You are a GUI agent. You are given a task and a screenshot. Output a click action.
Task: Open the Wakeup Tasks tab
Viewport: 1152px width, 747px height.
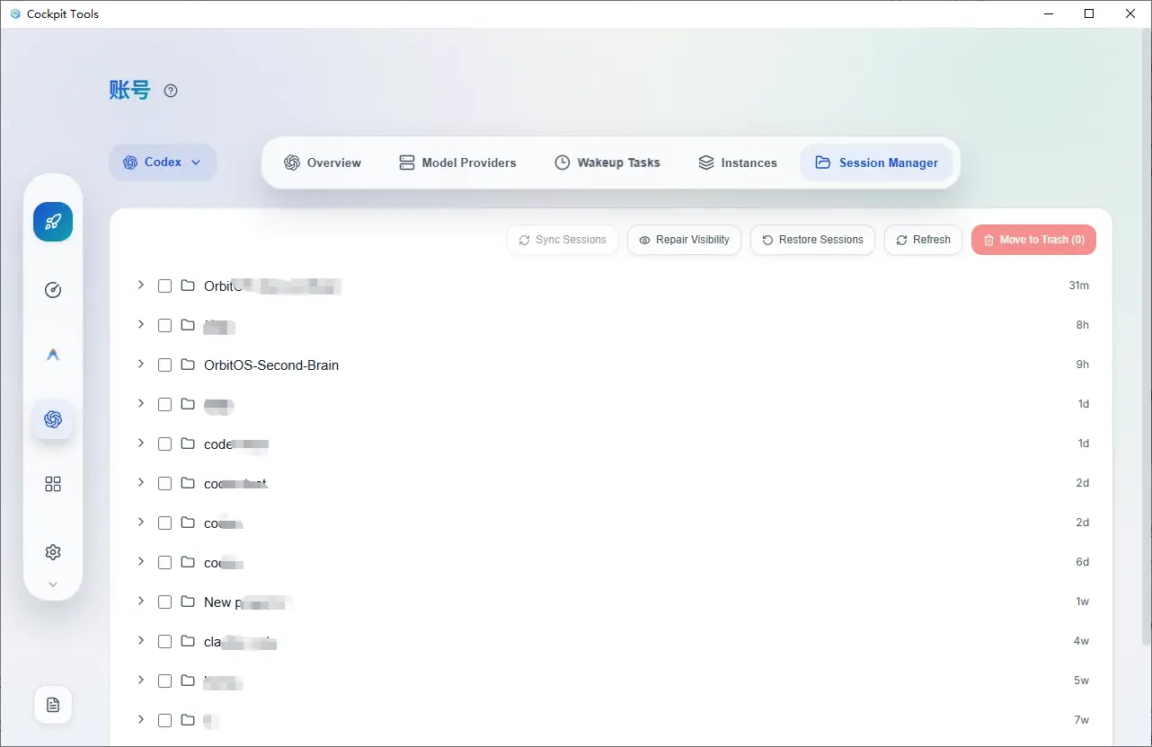coord(607,163)
